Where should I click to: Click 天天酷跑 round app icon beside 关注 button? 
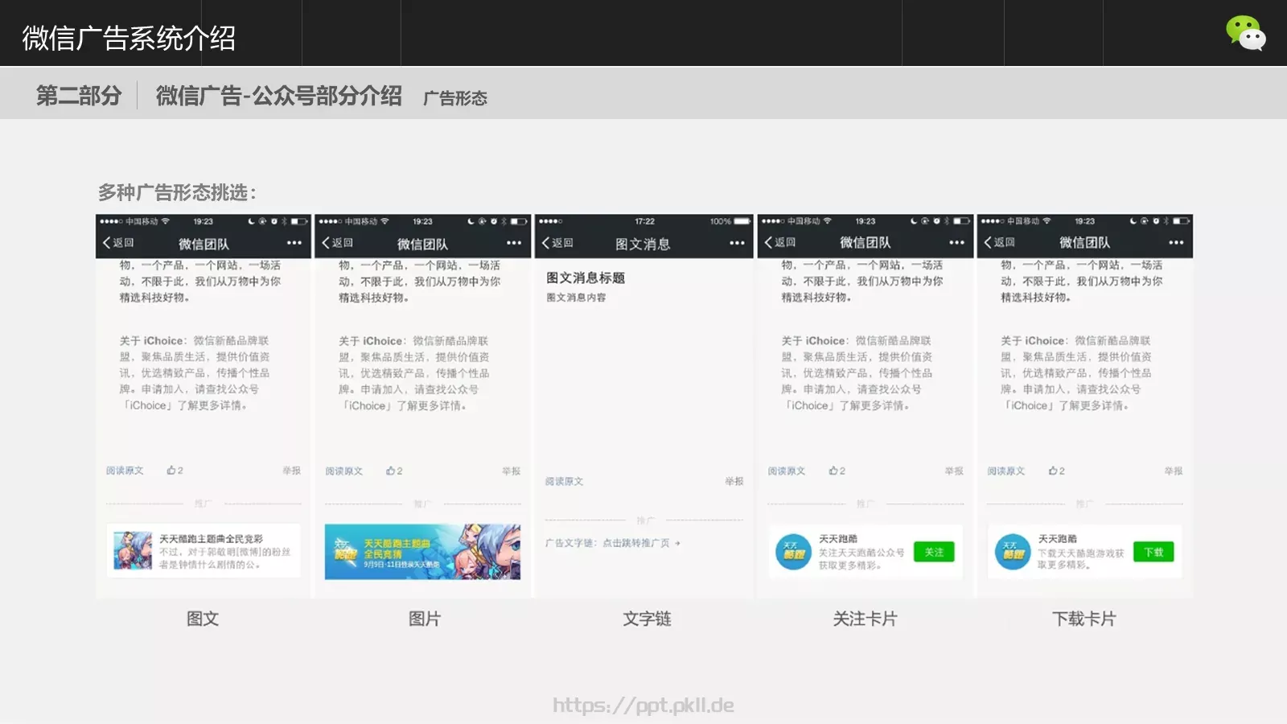793,552
